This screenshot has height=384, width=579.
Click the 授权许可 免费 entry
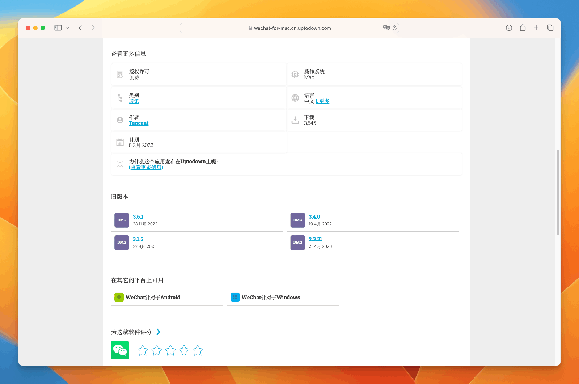point(199,75)
